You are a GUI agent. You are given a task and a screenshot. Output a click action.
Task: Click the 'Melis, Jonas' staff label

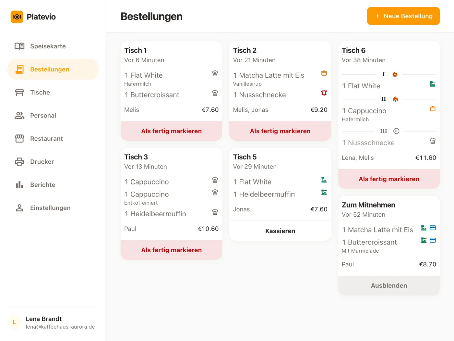pos(251,110)
